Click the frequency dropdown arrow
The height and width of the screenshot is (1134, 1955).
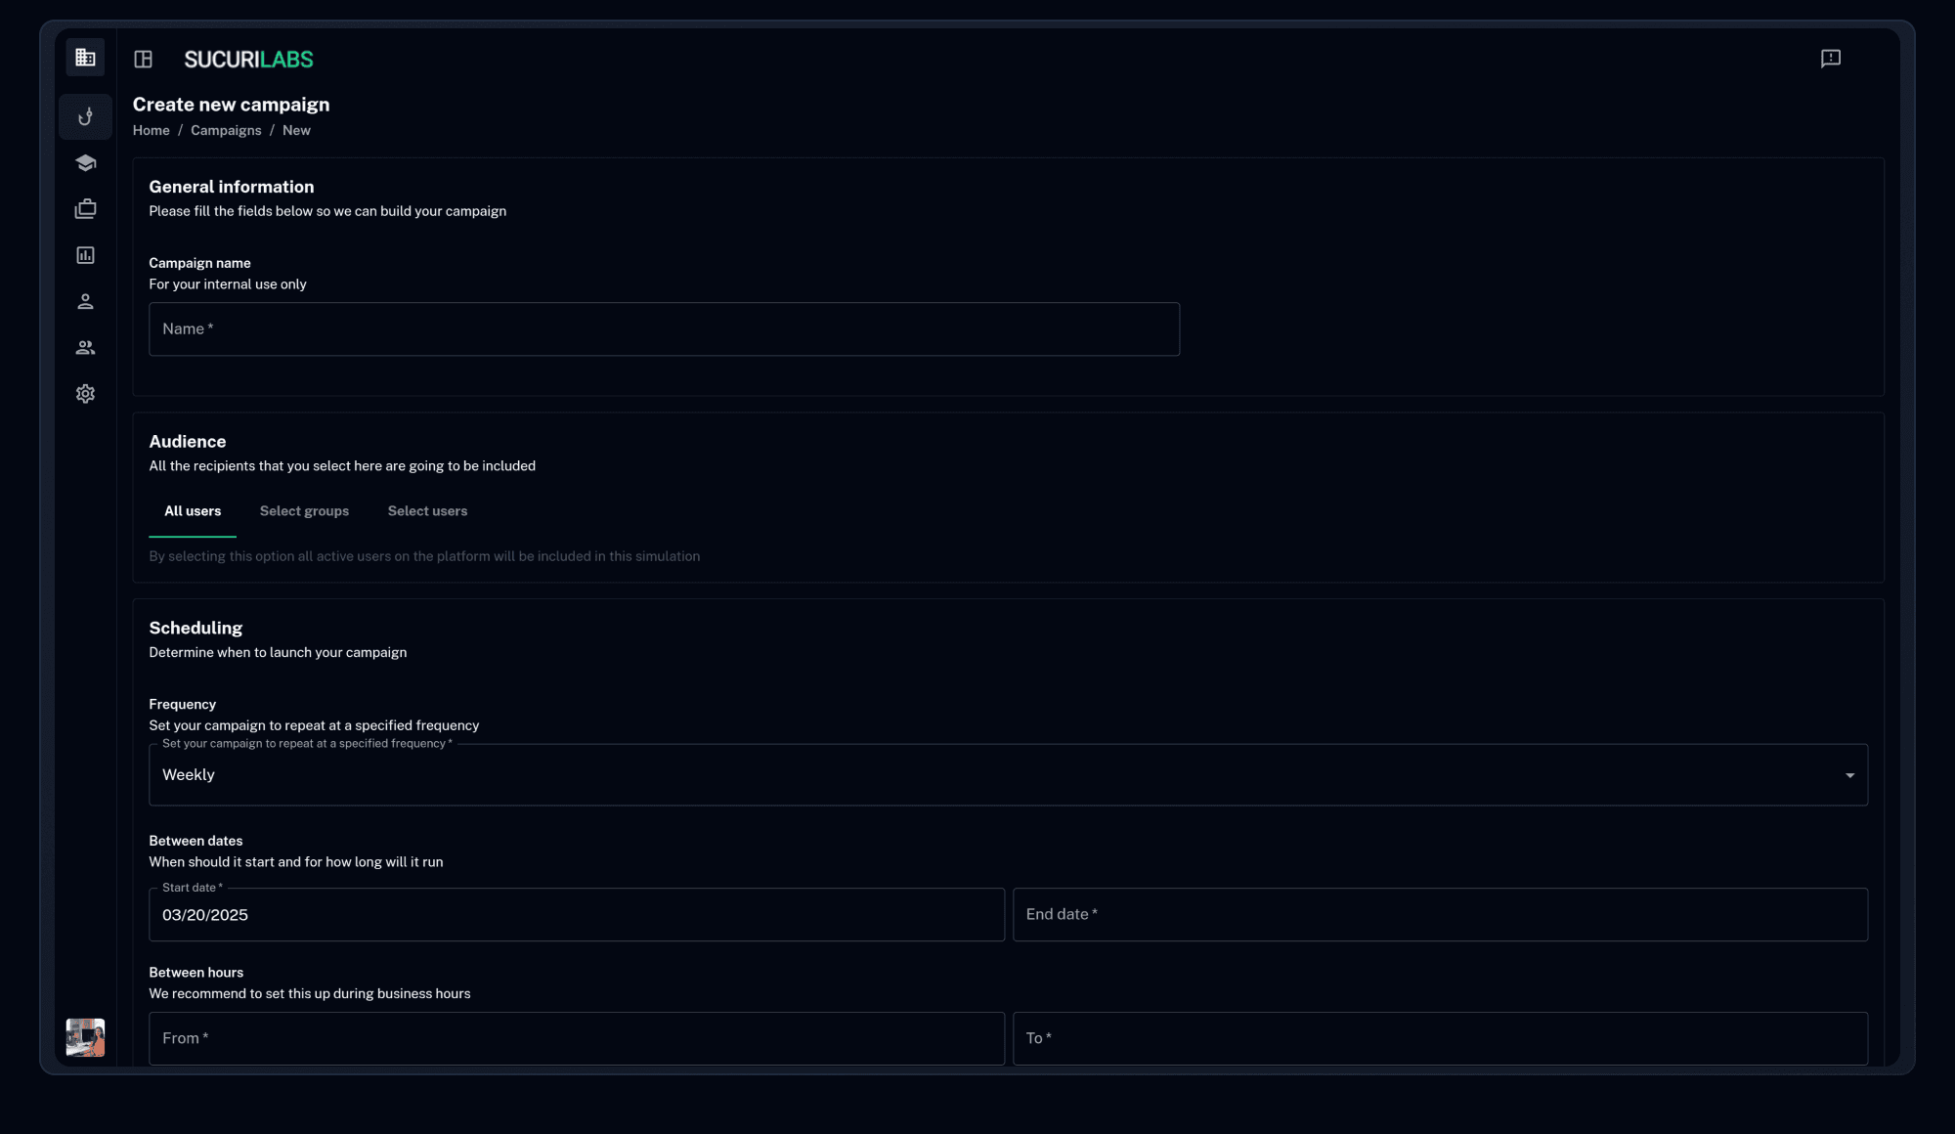(x=1849, y=775)
